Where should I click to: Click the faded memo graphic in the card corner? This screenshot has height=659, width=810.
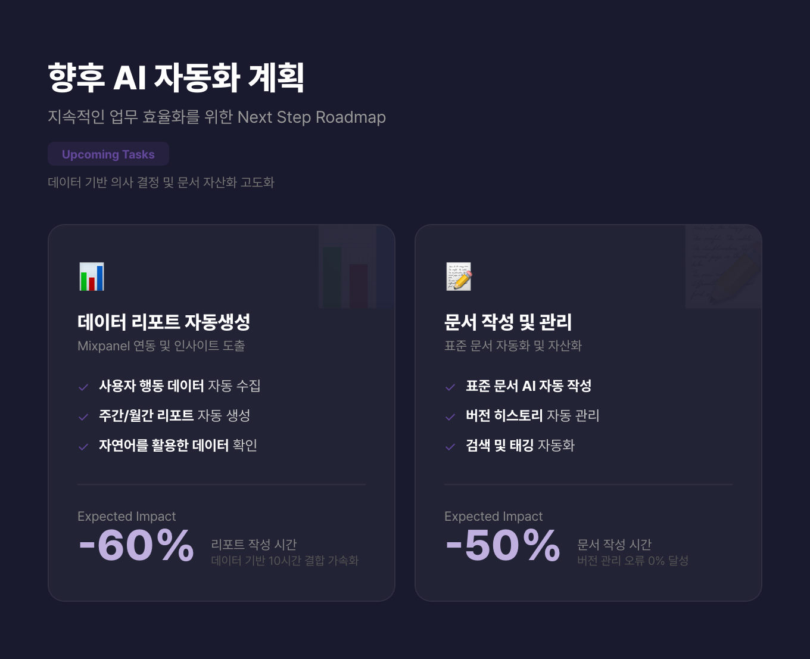(x=722, y=267)
